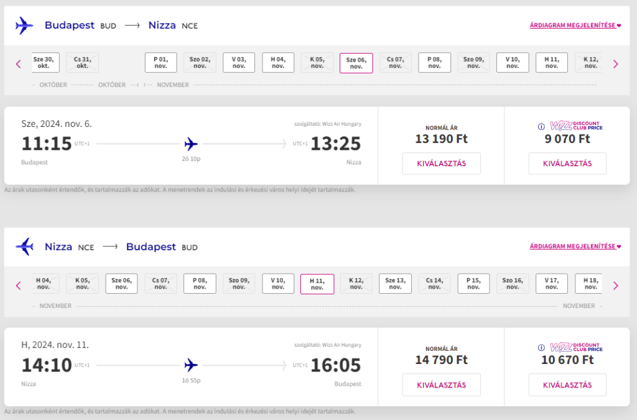This screenshot has width=637, height=420.
Task: Choose outbound Wizz Discount 9 070 Ft Kiválasztás
Action: (x=567, y=164)
